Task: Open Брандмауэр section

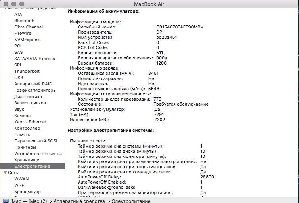Action: pos(27,192)
